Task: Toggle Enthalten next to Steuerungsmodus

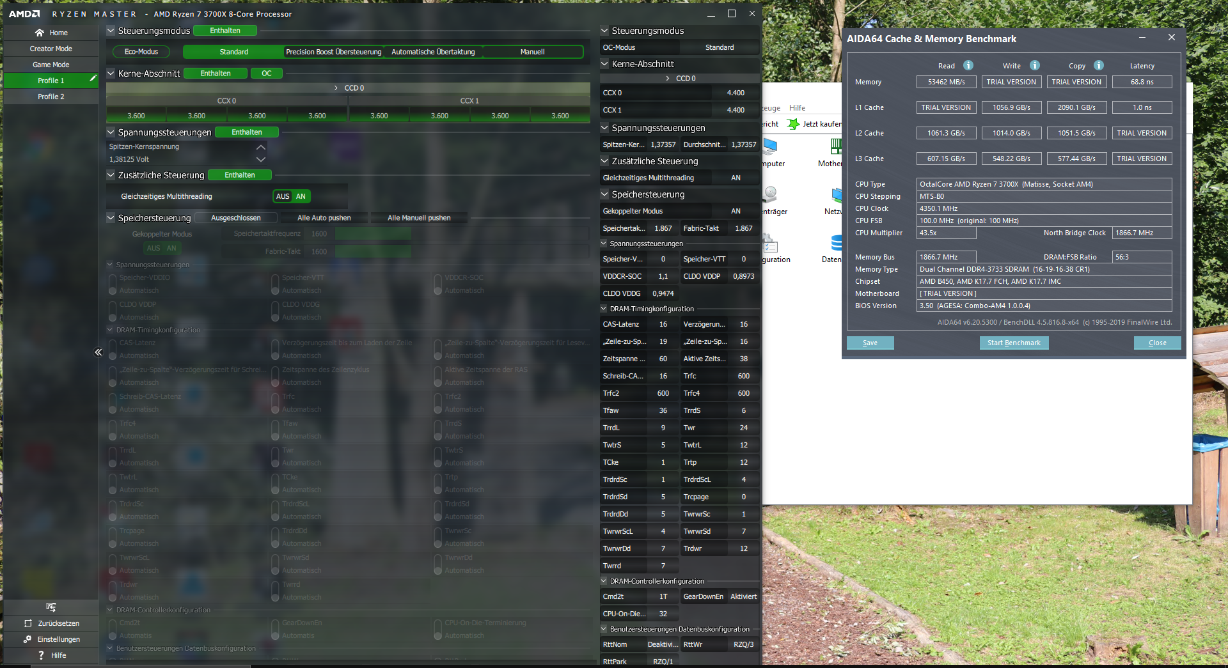Action: pyautogui.click(x=224, y=31)
